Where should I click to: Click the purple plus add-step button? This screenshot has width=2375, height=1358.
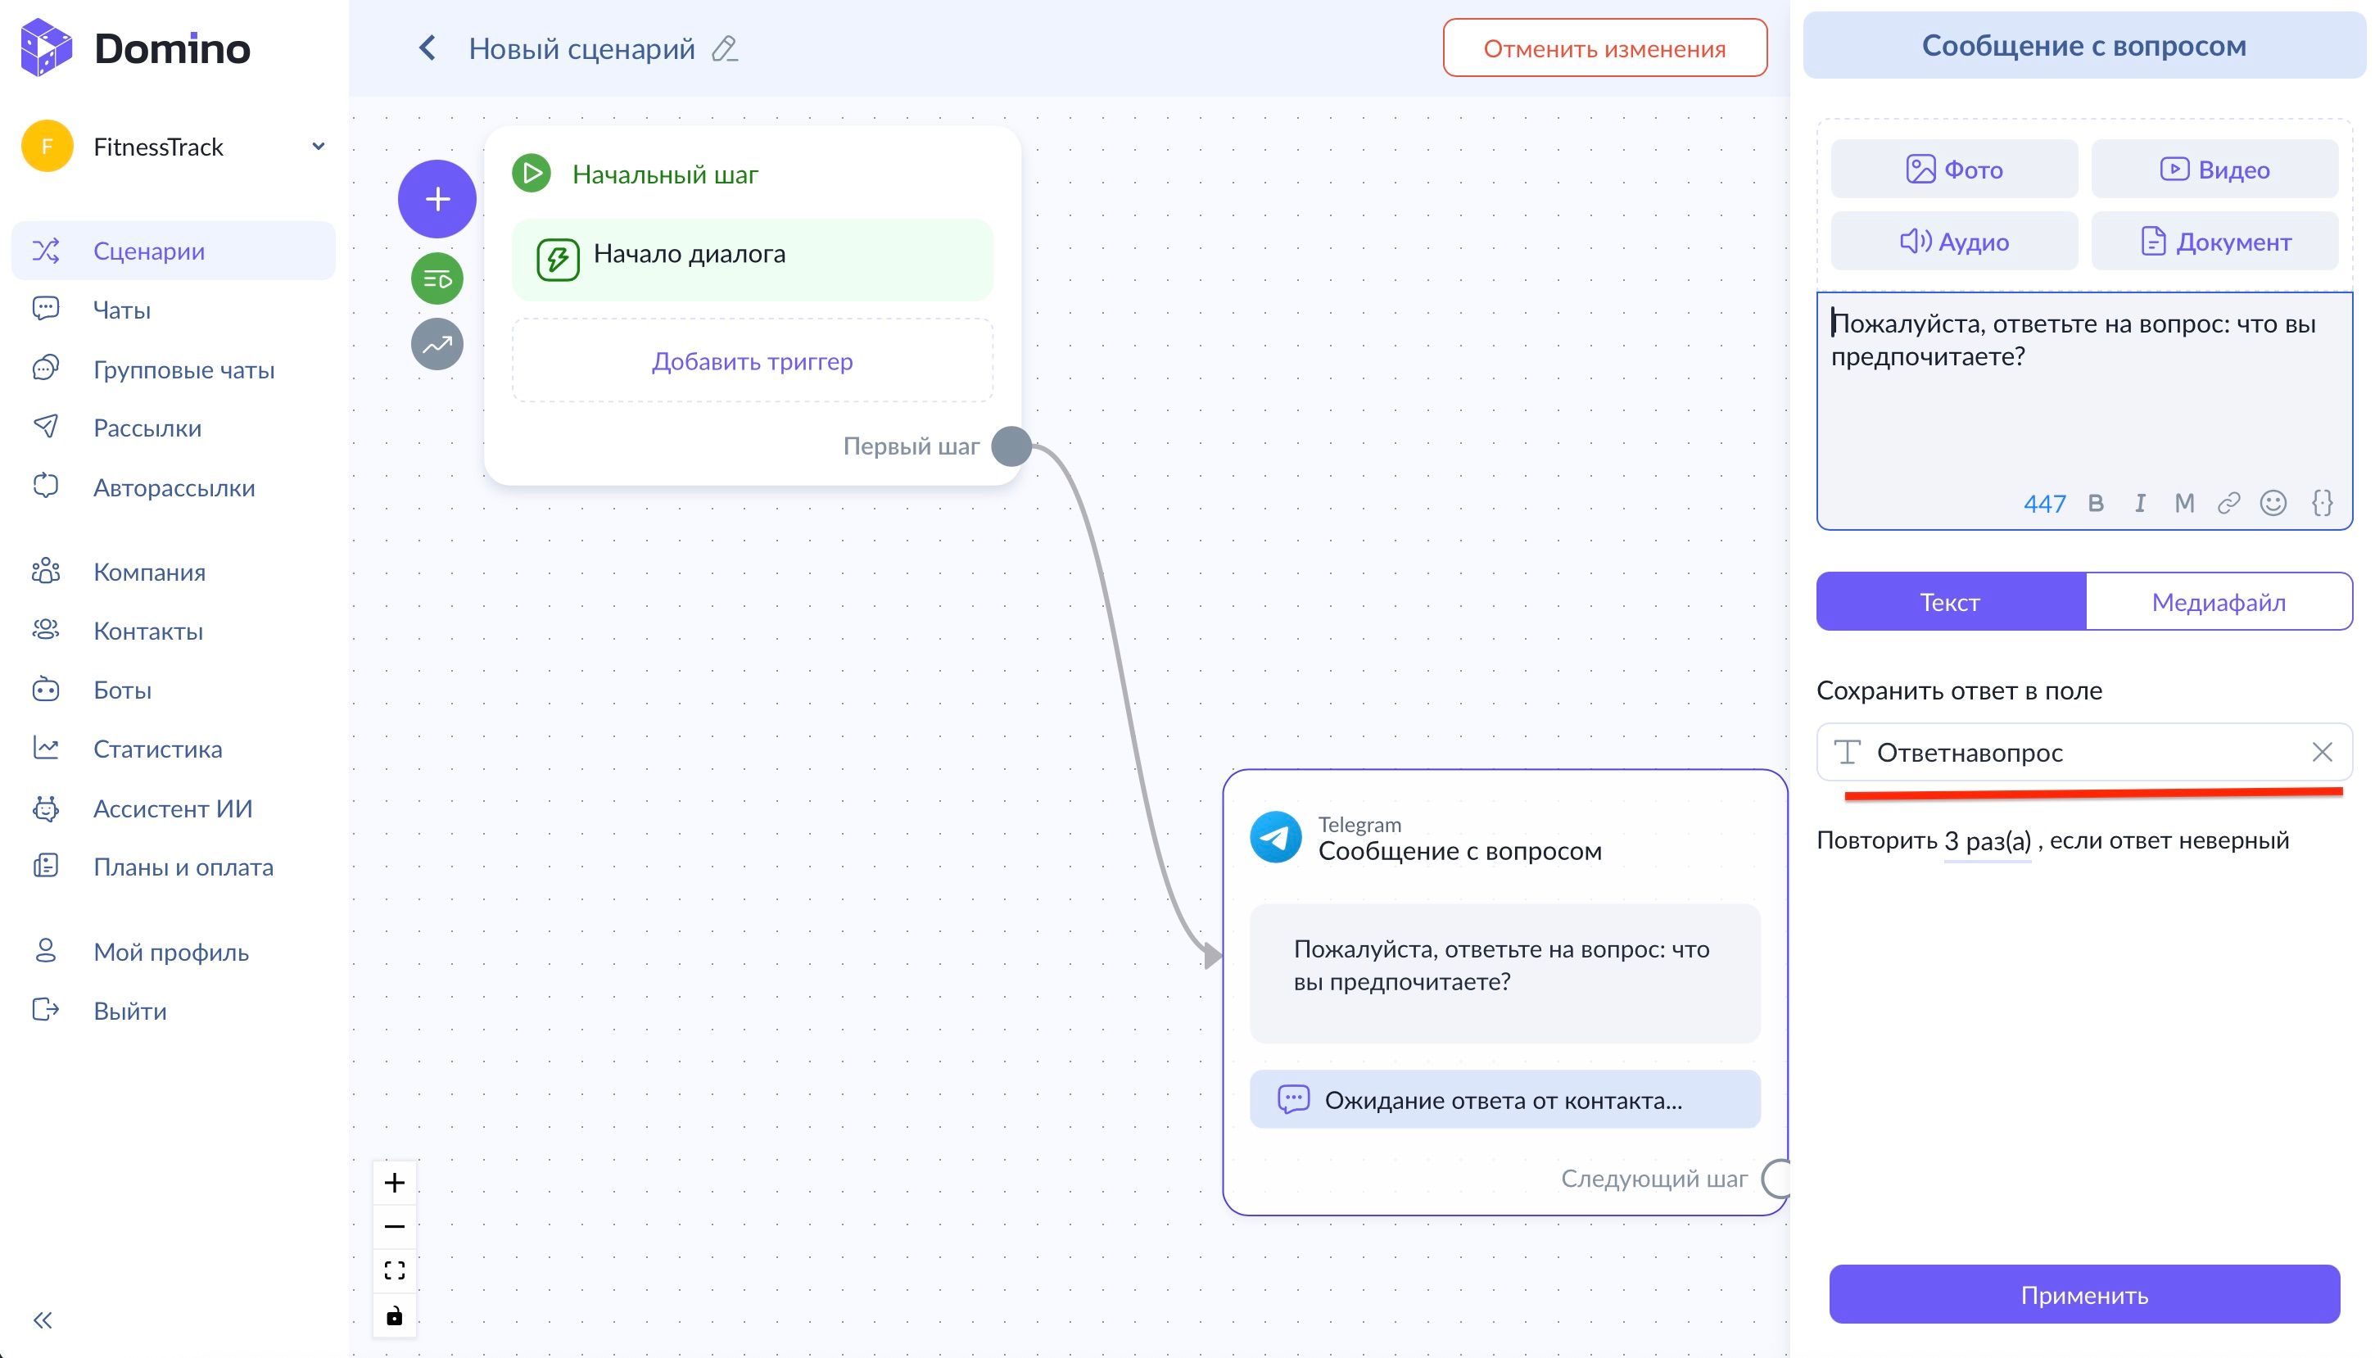coord(437,199)
